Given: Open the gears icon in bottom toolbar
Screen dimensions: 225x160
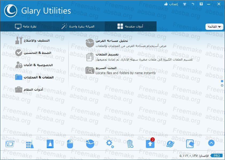Looking at the screenshot, I should click(110, 144).
